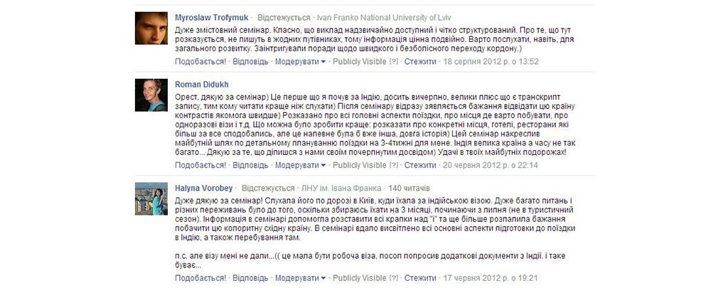Like Halyna Vorobey's comment via Подобається
The height and width of the screenshot is (288, 711).
tap(200, 277)
